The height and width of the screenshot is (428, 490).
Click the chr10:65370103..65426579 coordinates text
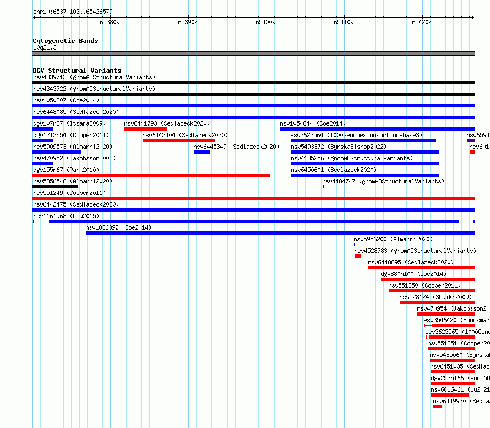[x=73, y=12]
